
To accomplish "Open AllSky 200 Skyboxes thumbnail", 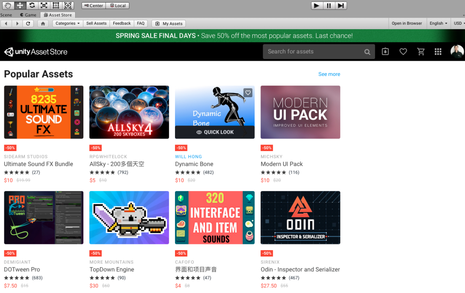I will tap(129, 112).
